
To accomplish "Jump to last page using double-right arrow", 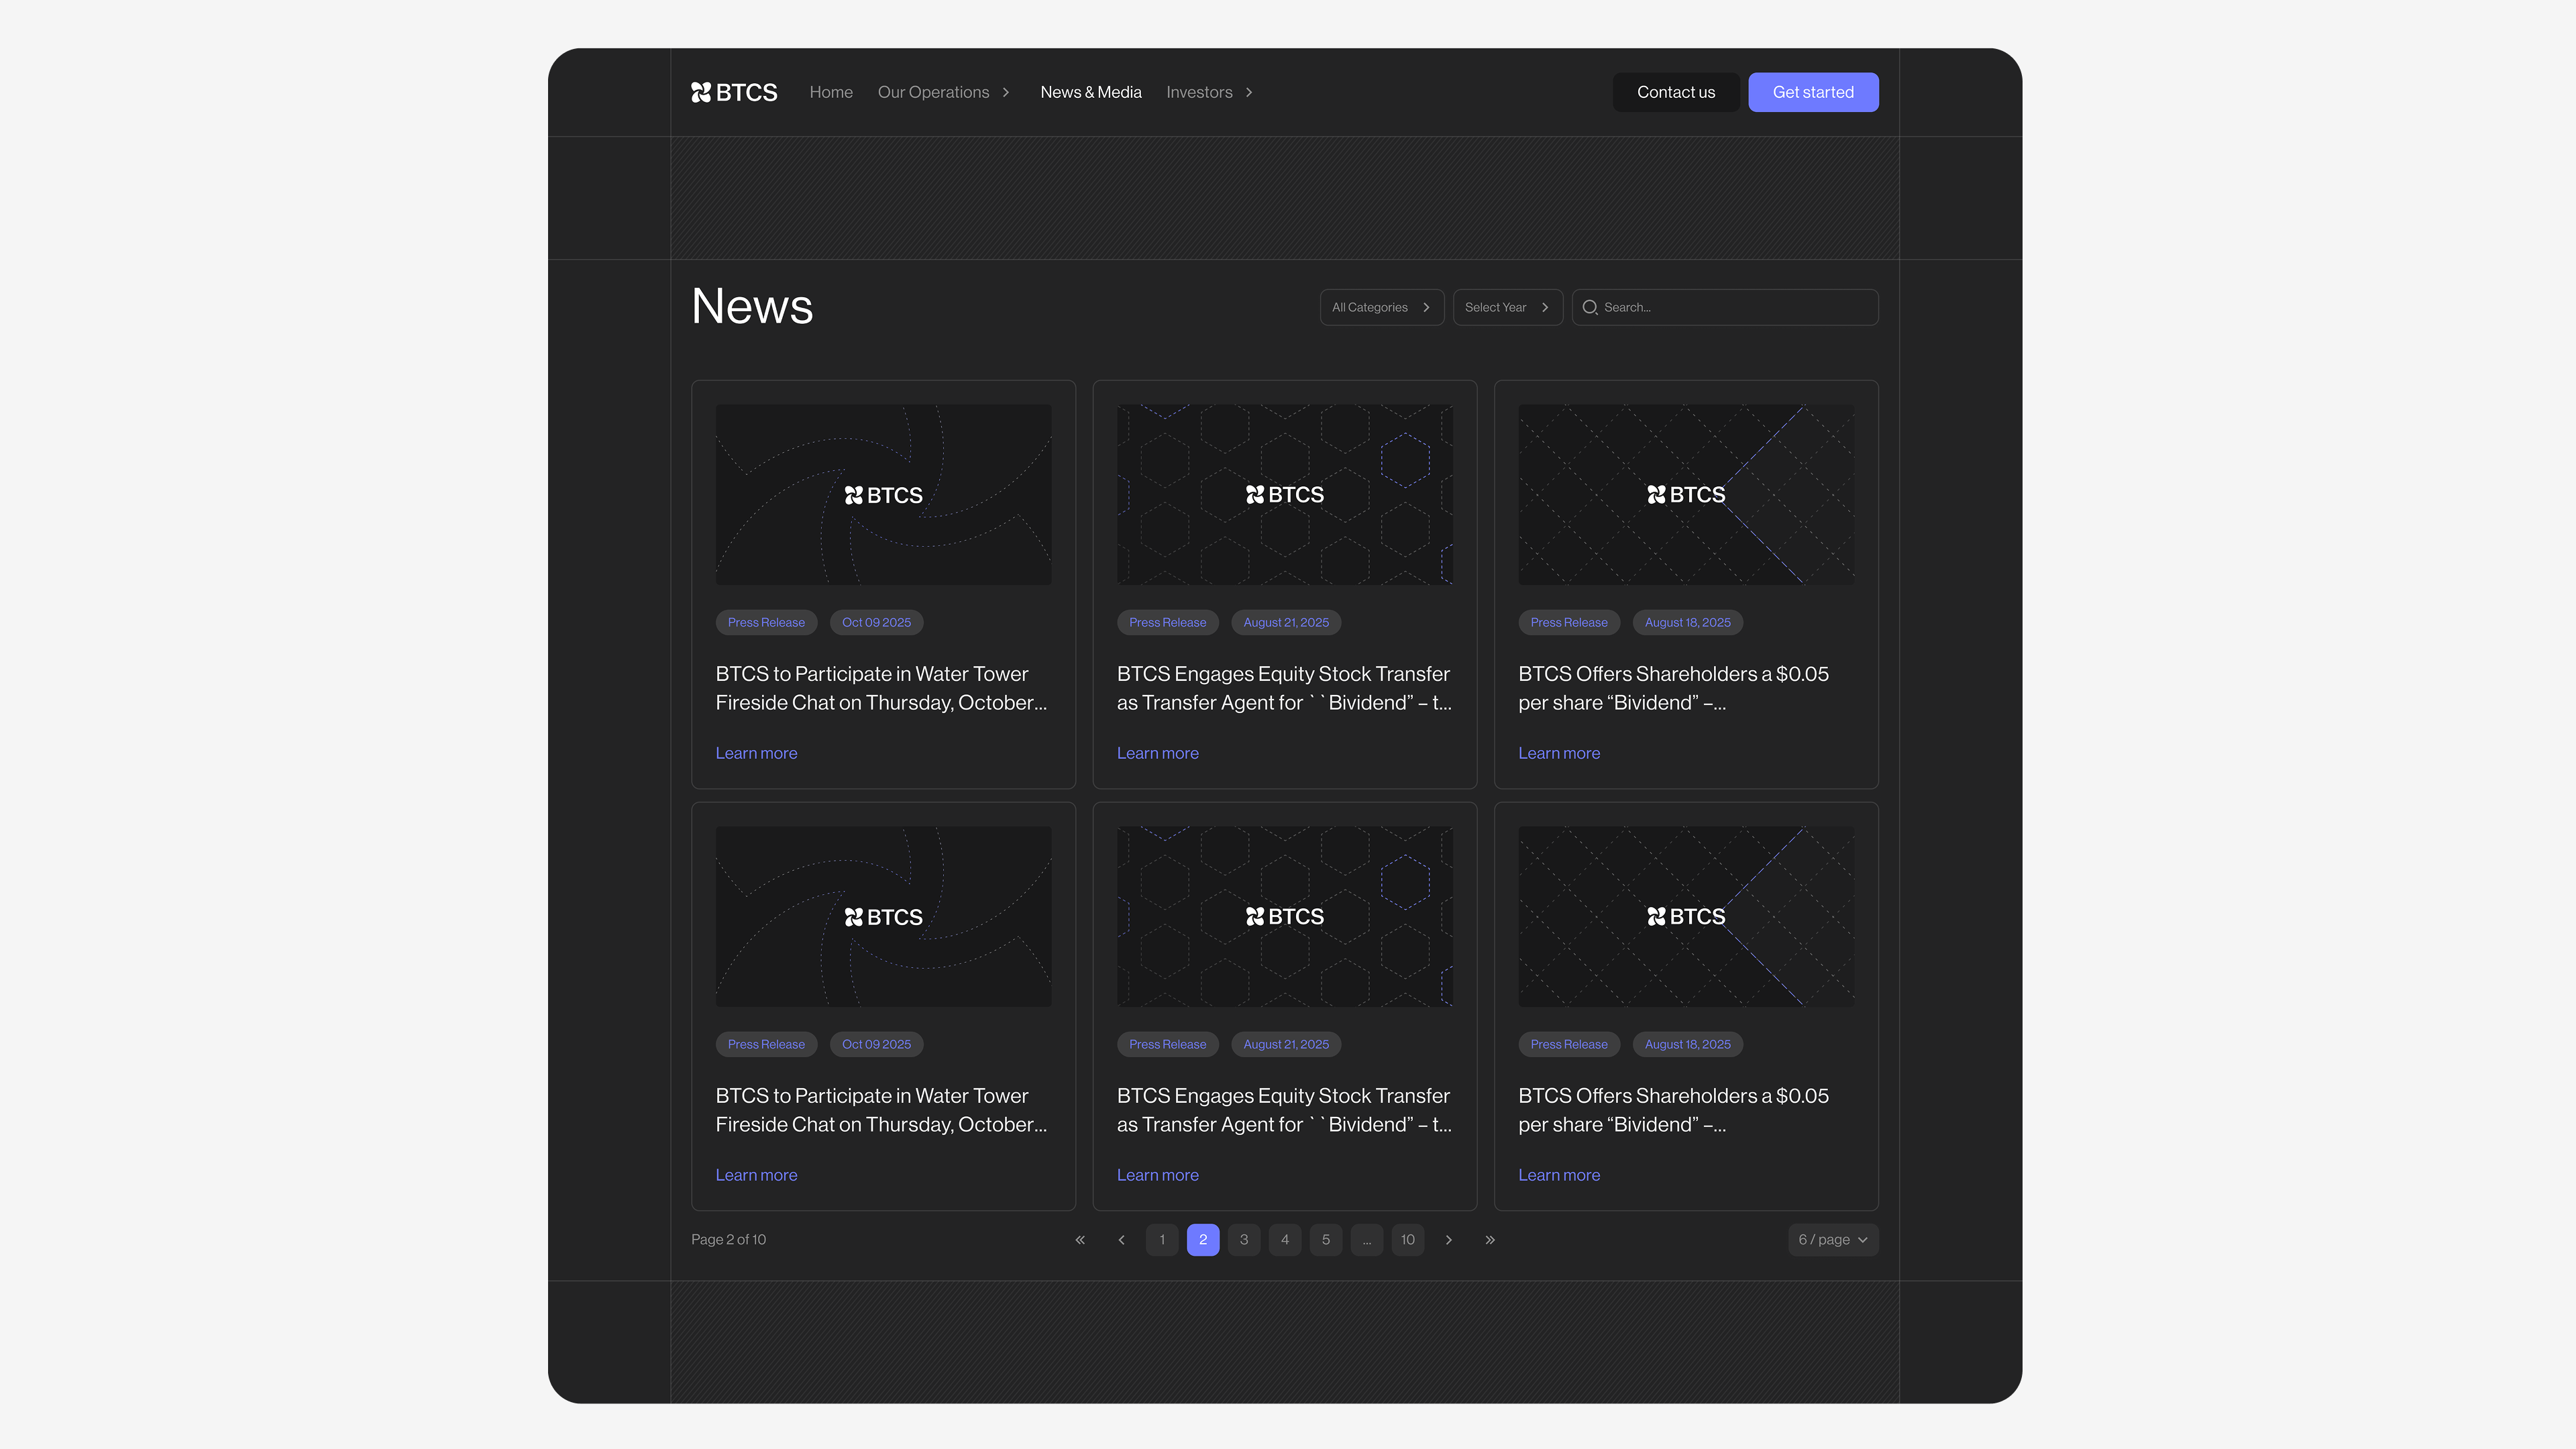I will point(1489,1239).
